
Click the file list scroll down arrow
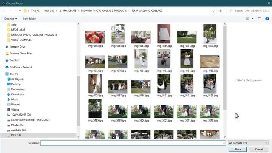coord(225,137)
